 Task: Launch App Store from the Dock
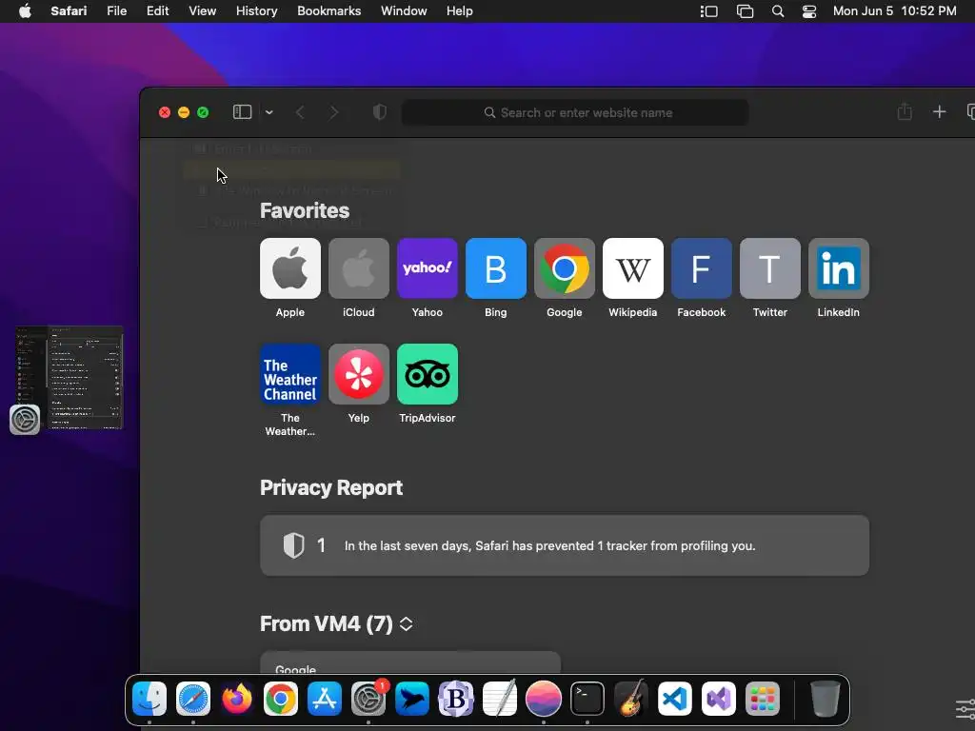(325, 699)
